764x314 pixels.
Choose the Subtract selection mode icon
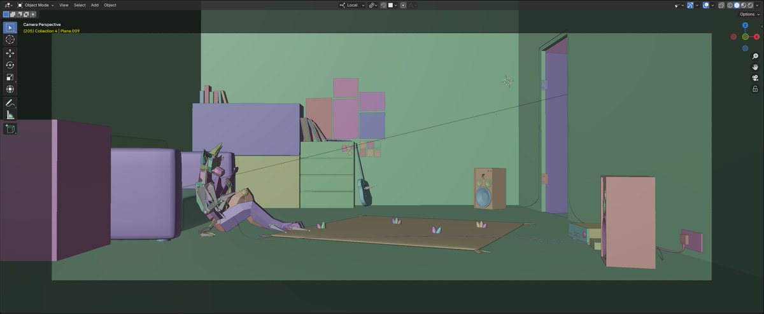(19, 14)
